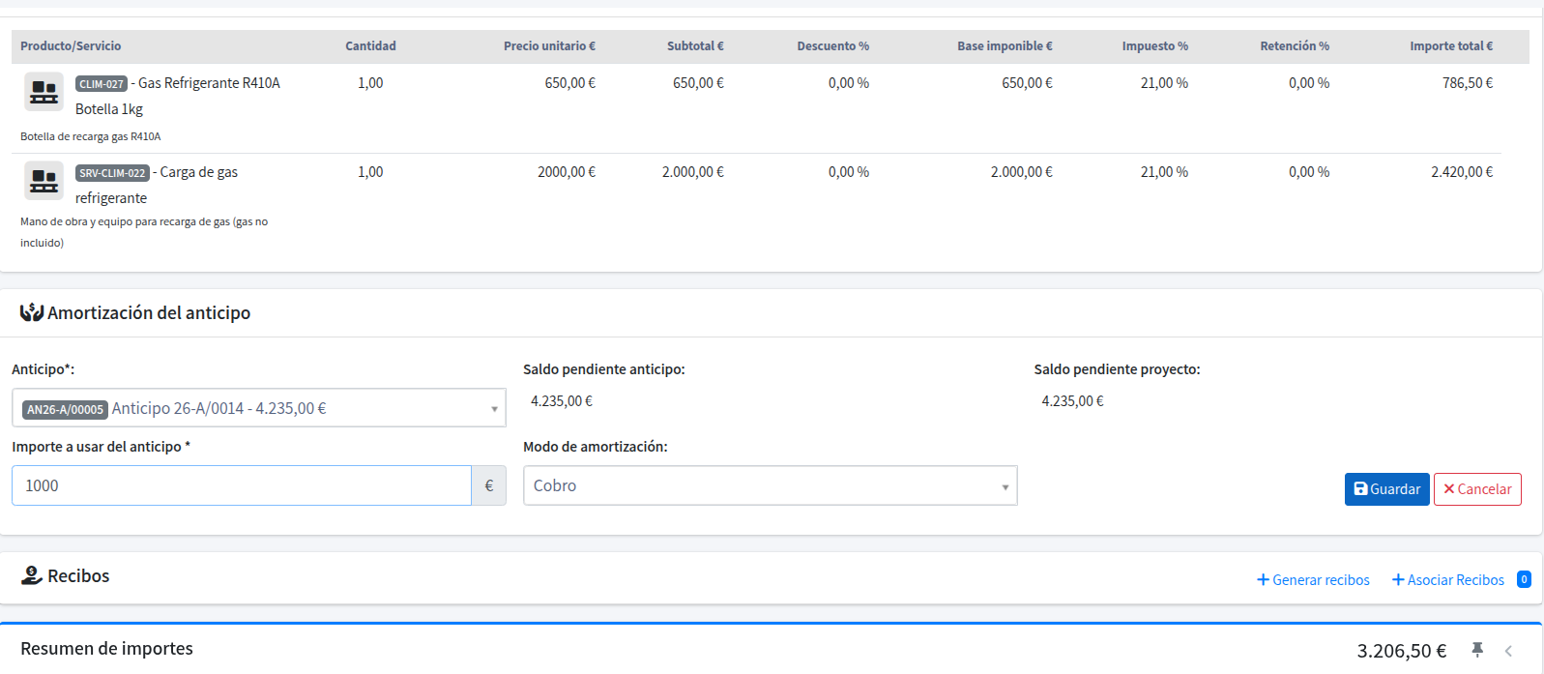Collapse the Resumen de importes chevron
1544x674 pixels.
point(1508,651)
